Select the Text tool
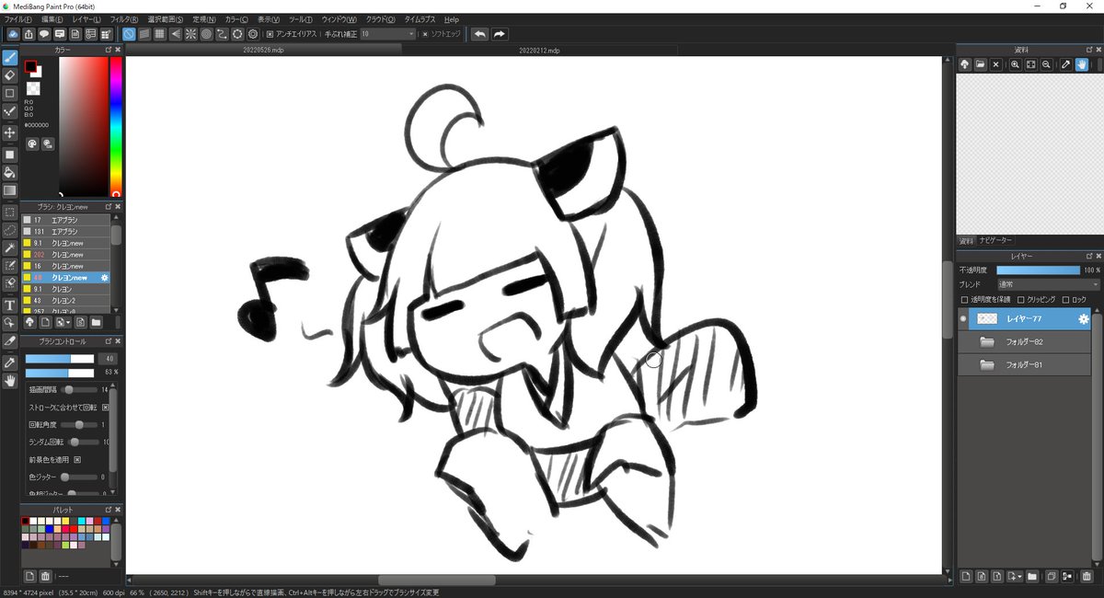The image size is (1104, 598). pyautogui.click(x=10, y=305)
